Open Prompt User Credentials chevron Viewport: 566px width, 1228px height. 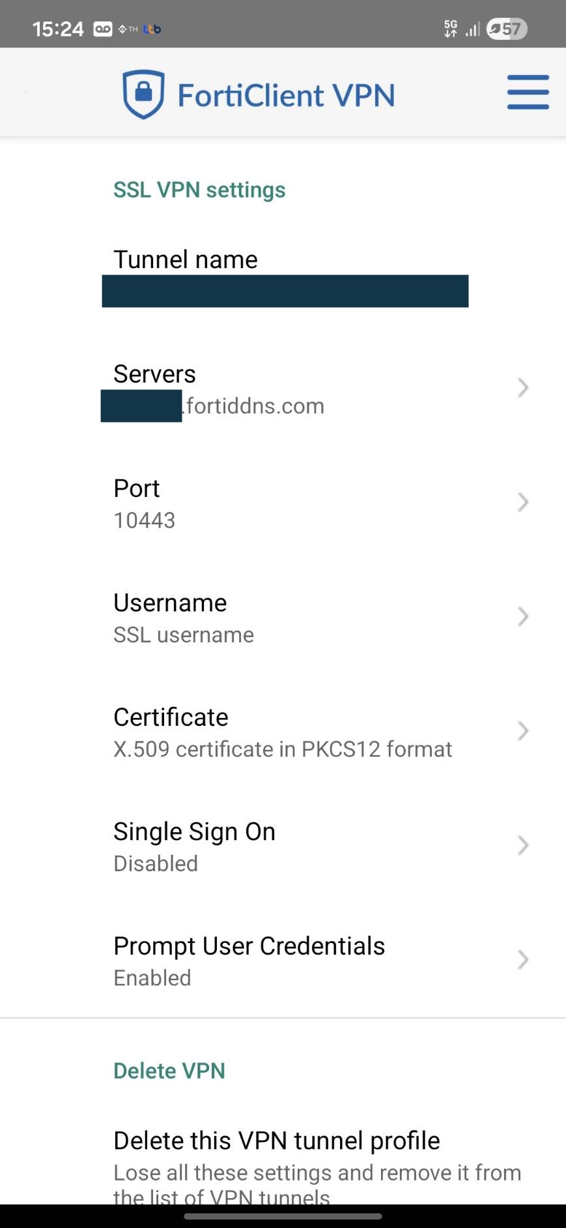522,960
